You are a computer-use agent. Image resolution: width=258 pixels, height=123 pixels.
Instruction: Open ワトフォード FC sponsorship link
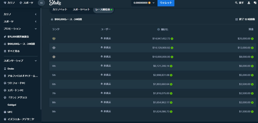[x=14, y=83]
